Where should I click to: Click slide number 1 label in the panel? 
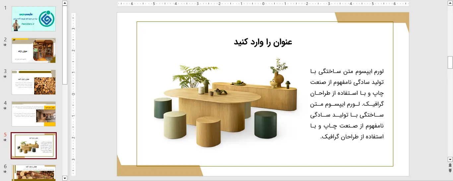[5, 8]
